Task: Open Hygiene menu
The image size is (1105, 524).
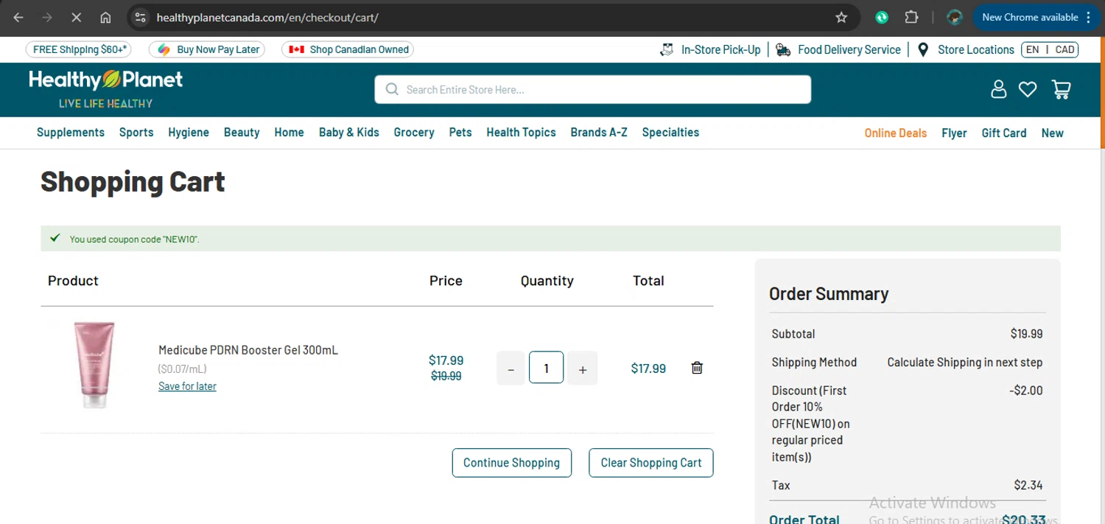Action: (189, 133)
